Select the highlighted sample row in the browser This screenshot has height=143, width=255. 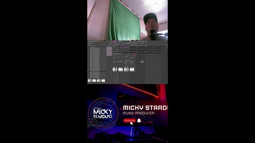tap(97, 71)
